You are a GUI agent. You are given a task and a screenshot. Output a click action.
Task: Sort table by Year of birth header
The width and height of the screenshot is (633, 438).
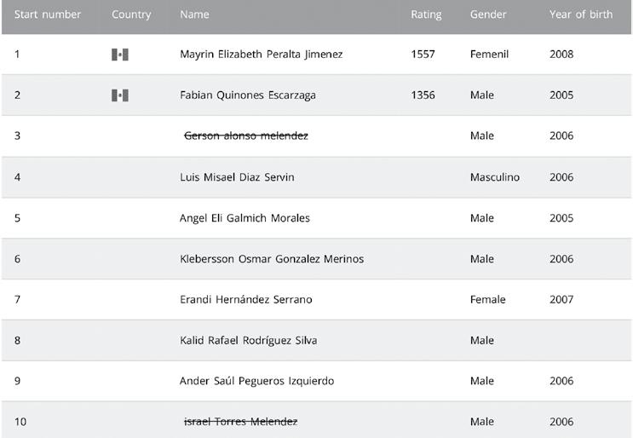(x=581, y=14)
